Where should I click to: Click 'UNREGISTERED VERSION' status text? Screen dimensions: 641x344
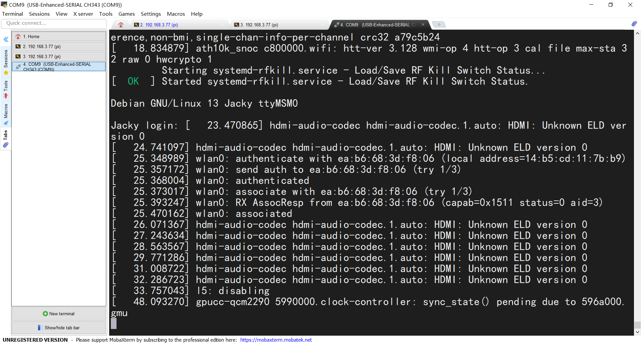pos(35,340)
